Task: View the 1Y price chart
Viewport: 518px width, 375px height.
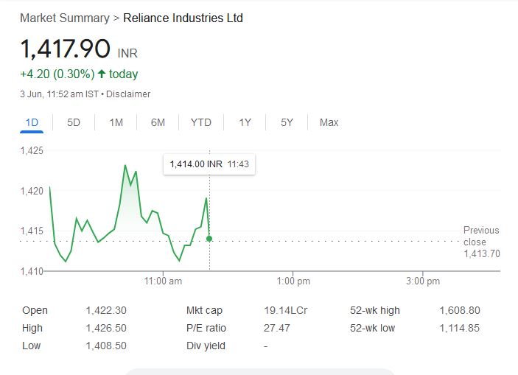Action: click(x=245, y=122)
